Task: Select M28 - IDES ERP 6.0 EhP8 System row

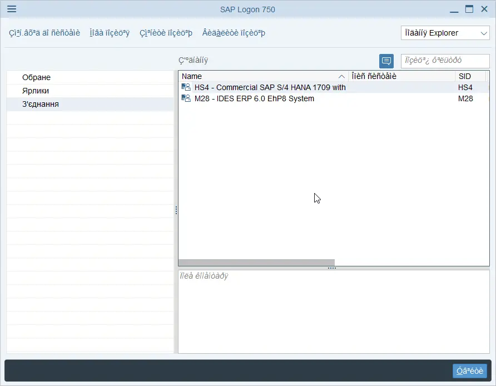Action: click(334, 98)
